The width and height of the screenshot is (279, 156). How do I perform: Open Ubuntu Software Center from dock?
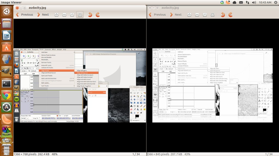click(x=7, y=47)
